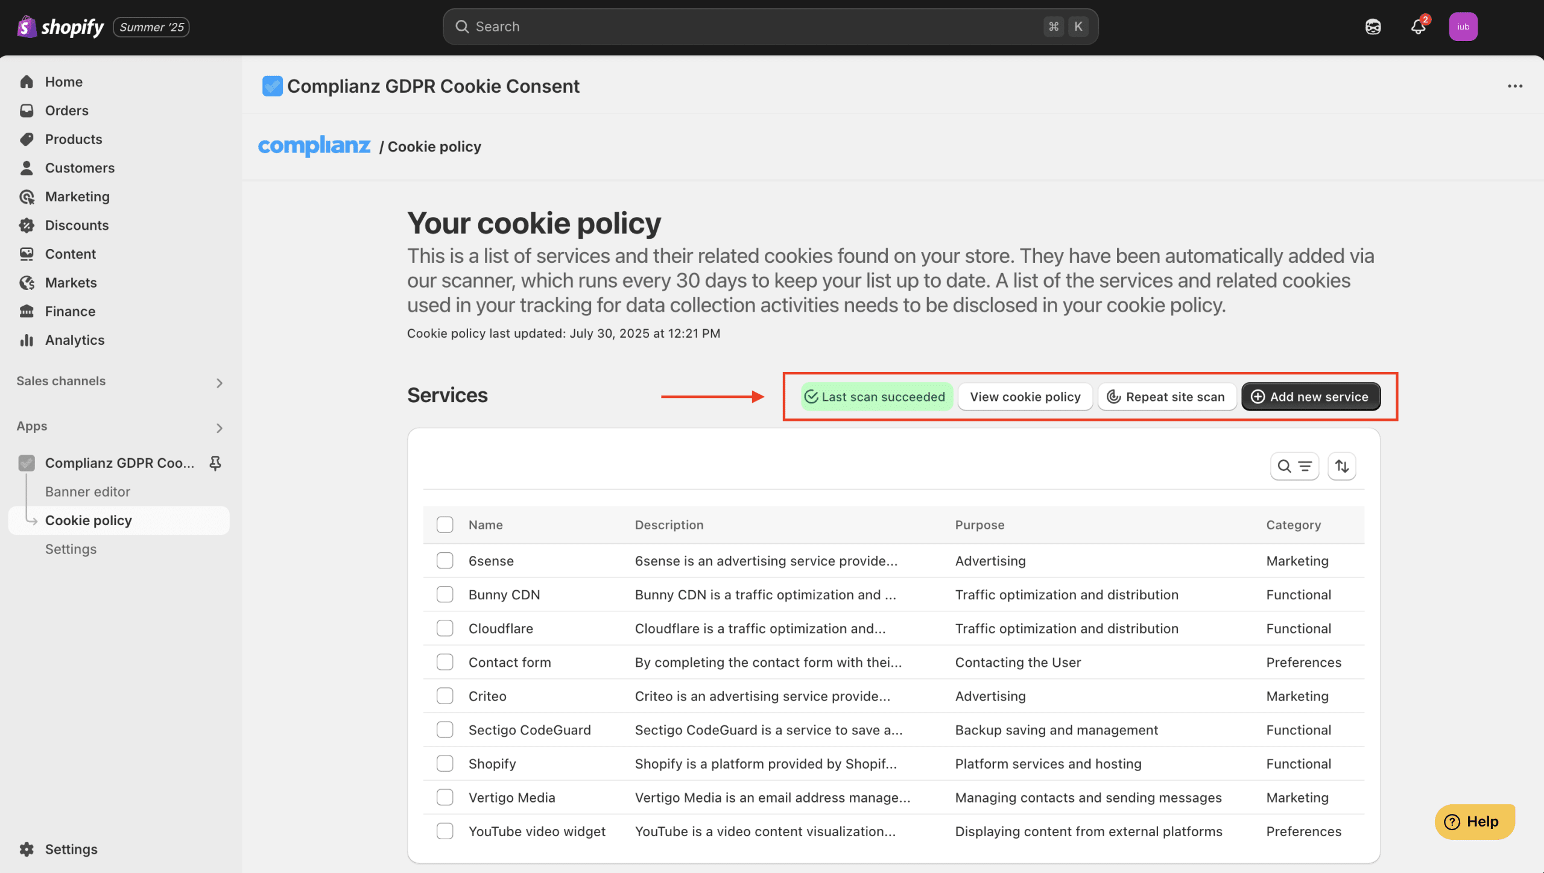Click the Finance bank icon
The image size is (1544, 873).
(x=27, y=311)
